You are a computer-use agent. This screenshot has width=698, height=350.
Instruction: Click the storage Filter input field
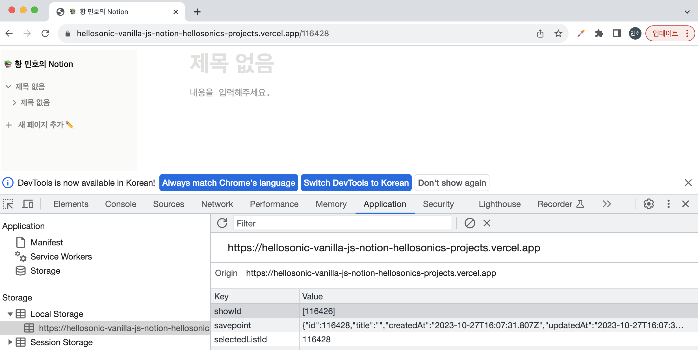(343, 223)
